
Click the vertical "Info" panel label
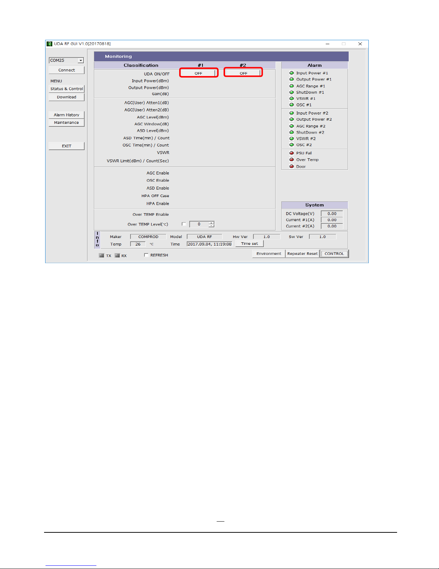pos(97,239)
